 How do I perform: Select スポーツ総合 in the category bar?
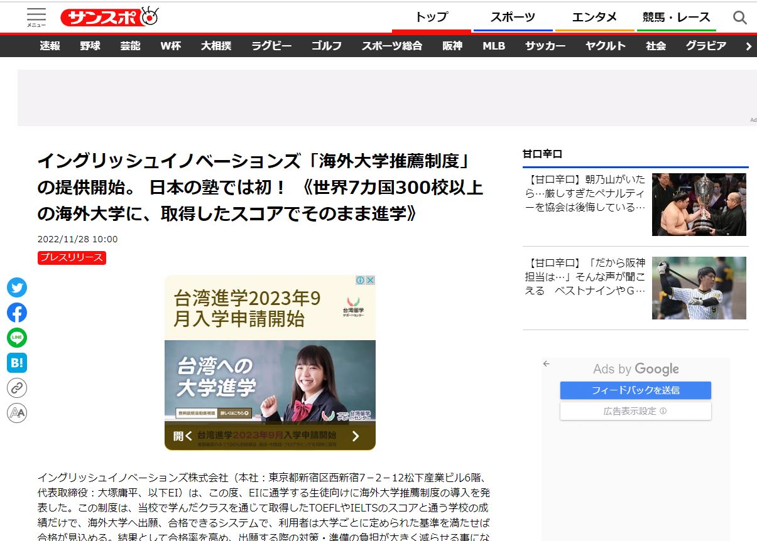tap(392, 46)
